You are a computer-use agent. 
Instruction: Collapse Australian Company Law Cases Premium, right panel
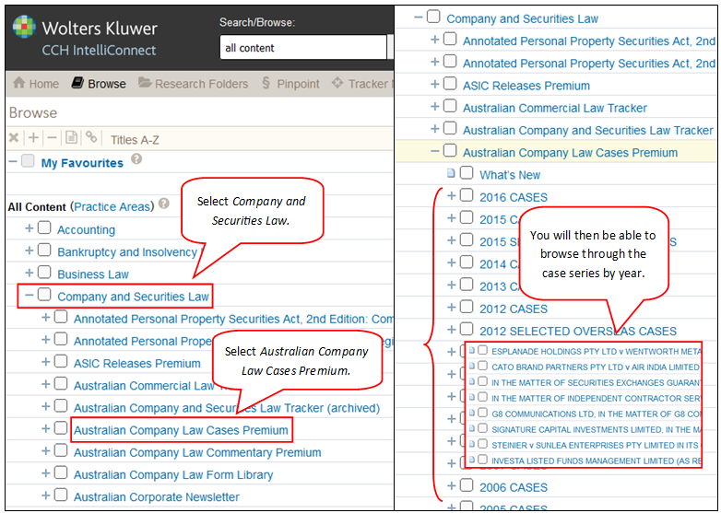point(434,151)
